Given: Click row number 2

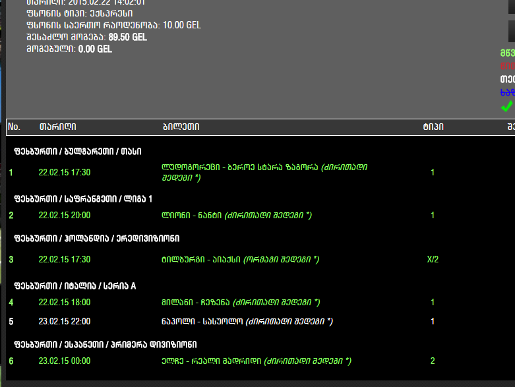Looking at the screenshot, I should click(x=11, y=216).
